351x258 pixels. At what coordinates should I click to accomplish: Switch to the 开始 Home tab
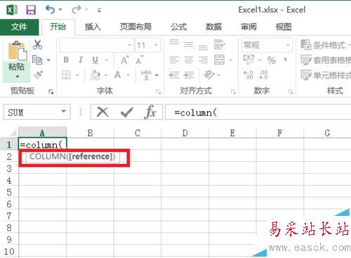58,27
